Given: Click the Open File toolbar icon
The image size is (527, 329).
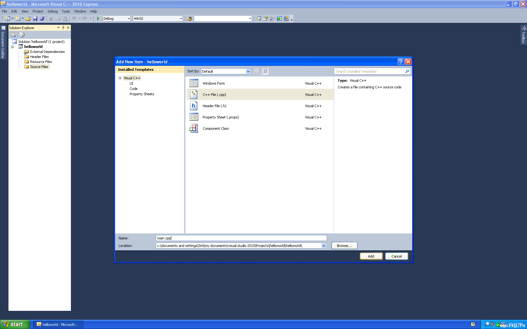Looking at the screenshot, I should [28, 18].
